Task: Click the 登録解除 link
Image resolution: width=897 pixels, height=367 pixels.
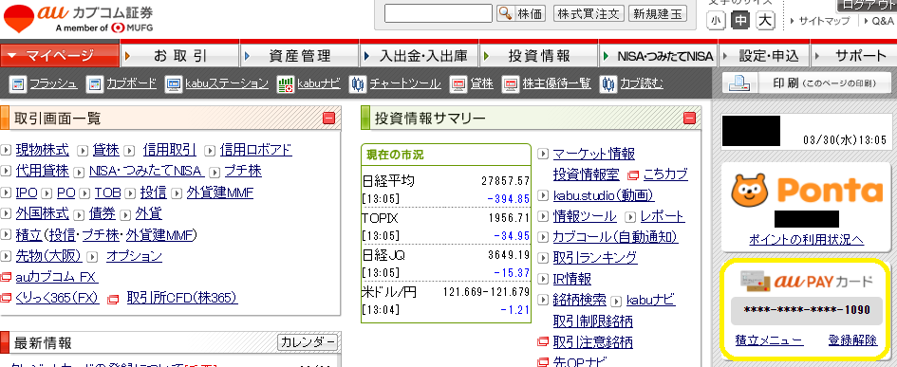Action: 852,340
